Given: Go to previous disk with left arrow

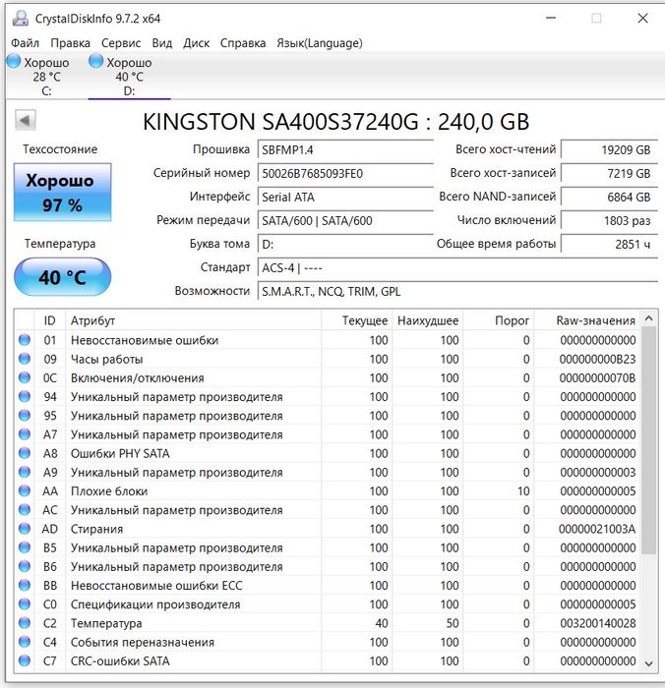Looking at the screenshot, I should pos(25,120).
